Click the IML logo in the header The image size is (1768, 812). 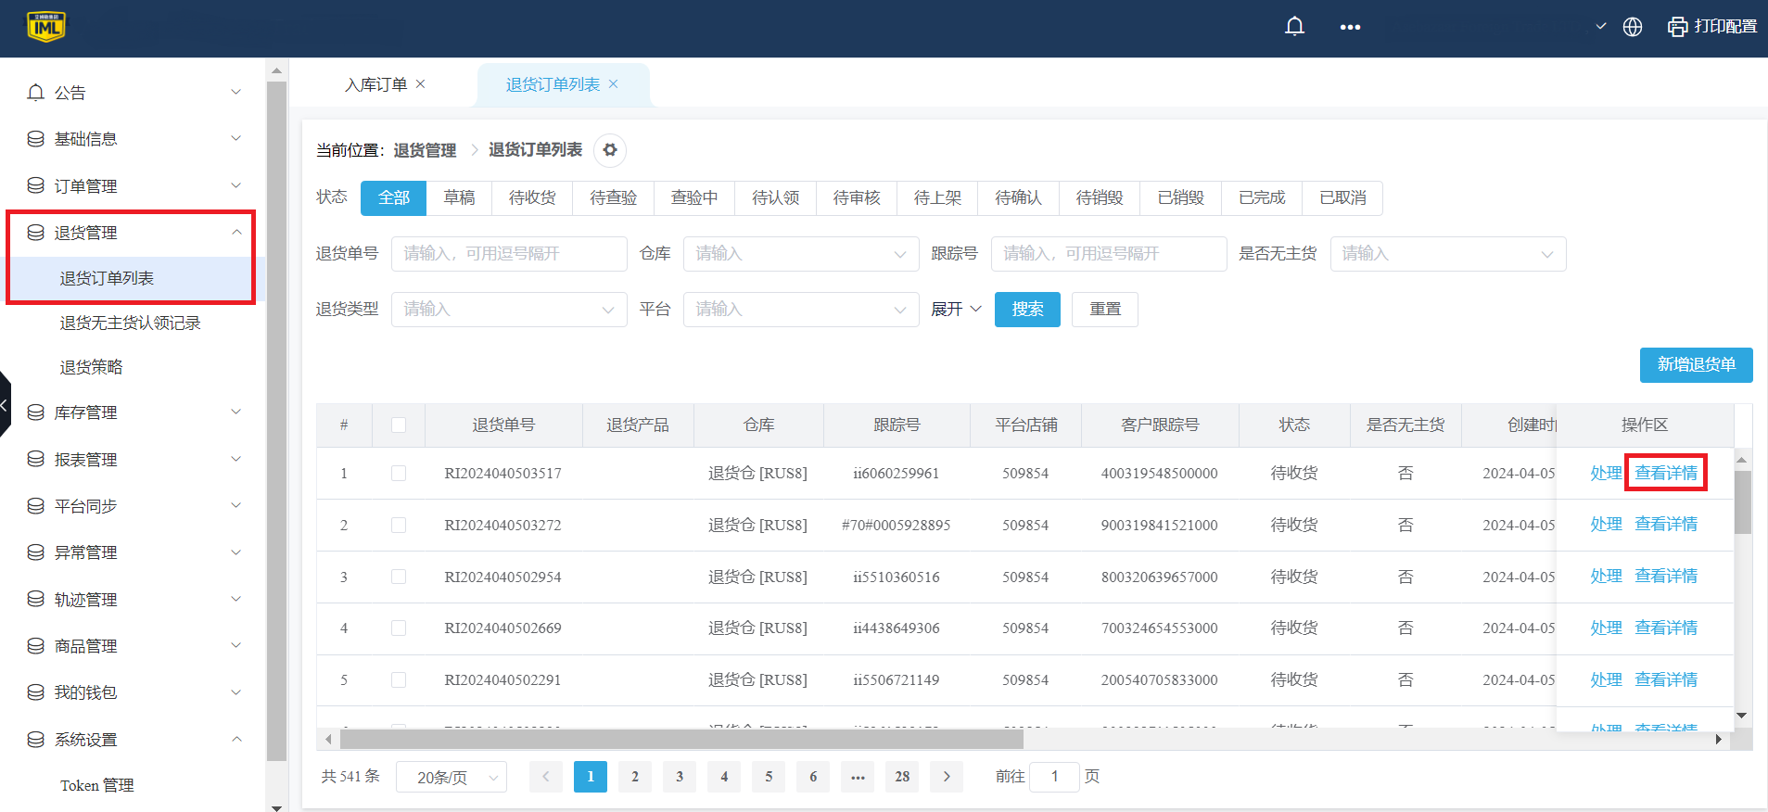[45, 27]
